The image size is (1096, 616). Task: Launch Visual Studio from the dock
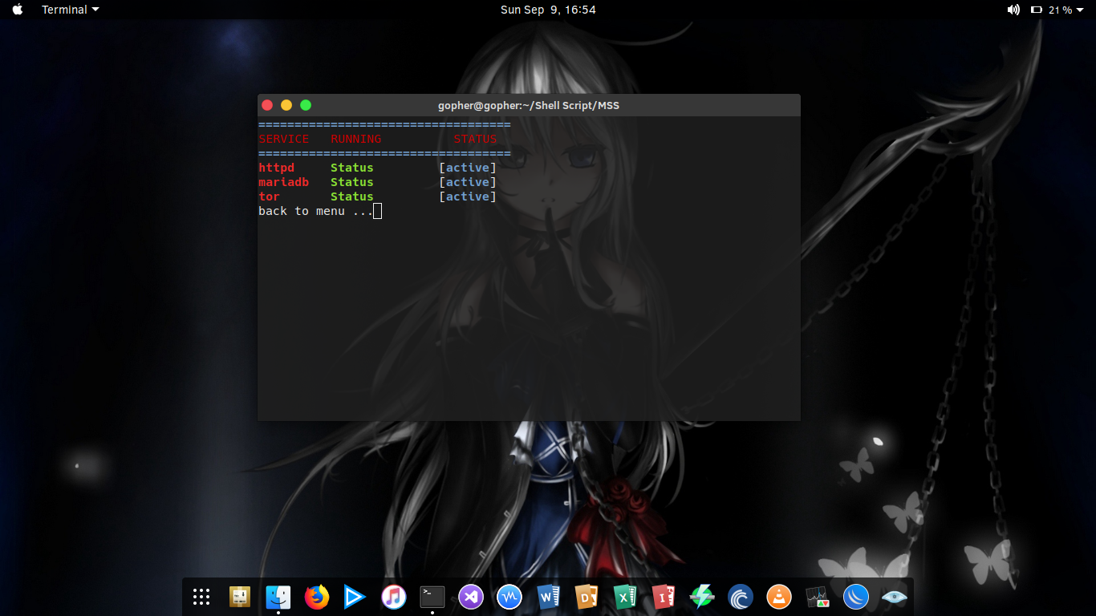tap(471, 597)
